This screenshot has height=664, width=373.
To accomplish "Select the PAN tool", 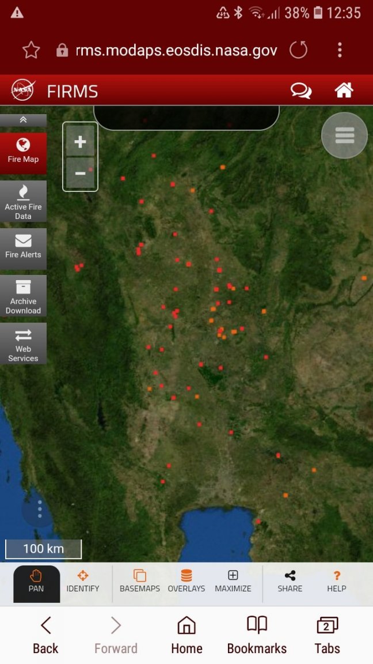I will coord(36,581).
